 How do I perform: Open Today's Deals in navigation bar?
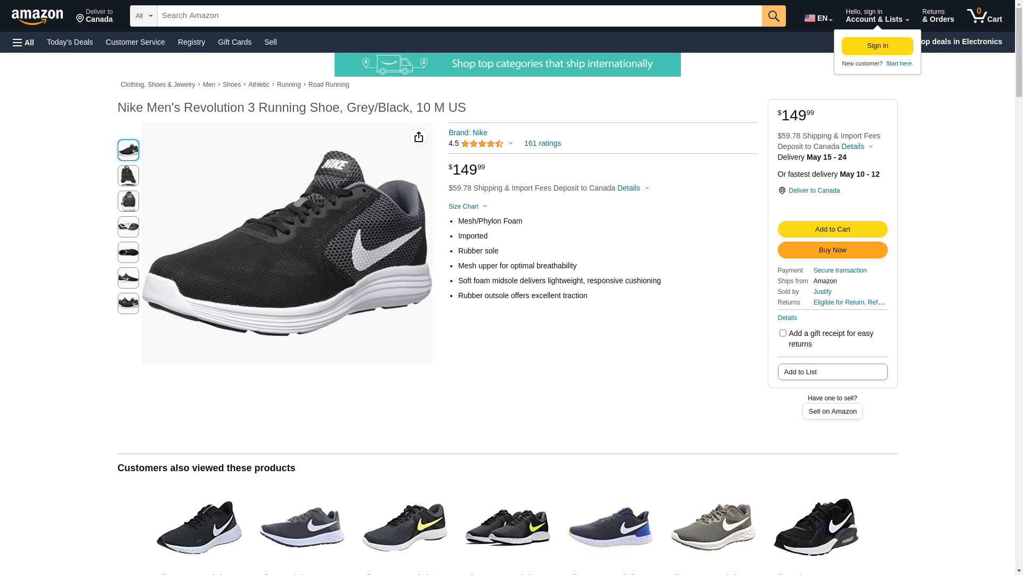(70, 42)
